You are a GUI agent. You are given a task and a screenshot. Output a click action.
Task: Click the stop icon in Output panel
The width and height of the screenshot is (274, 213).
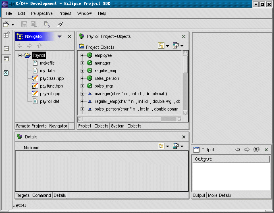click(256, 150)
